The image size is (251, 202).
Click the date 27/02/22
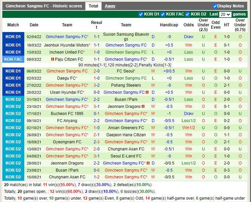pyautogui.click(x=34, y=85)
